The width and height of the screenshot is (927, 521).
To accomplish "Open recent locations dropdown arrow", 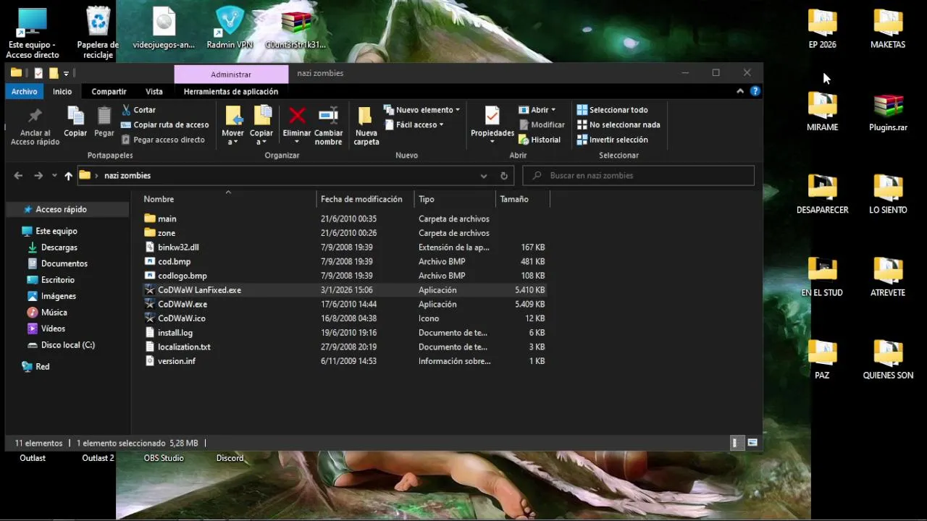I will pos(54,176).
